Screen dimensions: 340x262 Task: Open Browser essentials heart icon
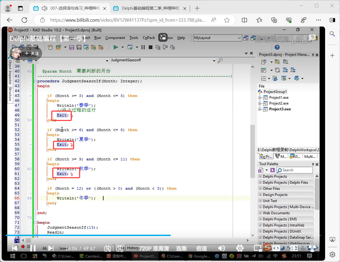(289, 20)
